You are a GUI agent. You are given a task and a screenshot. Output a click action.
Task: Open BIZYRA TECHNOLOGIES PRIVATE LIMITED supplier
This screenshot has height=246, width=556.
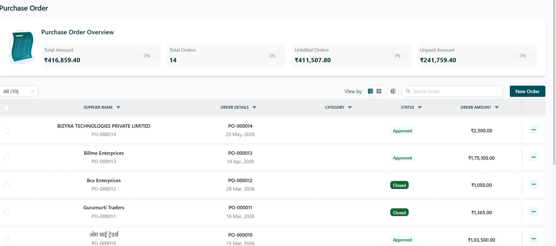[x=104, y=126]
